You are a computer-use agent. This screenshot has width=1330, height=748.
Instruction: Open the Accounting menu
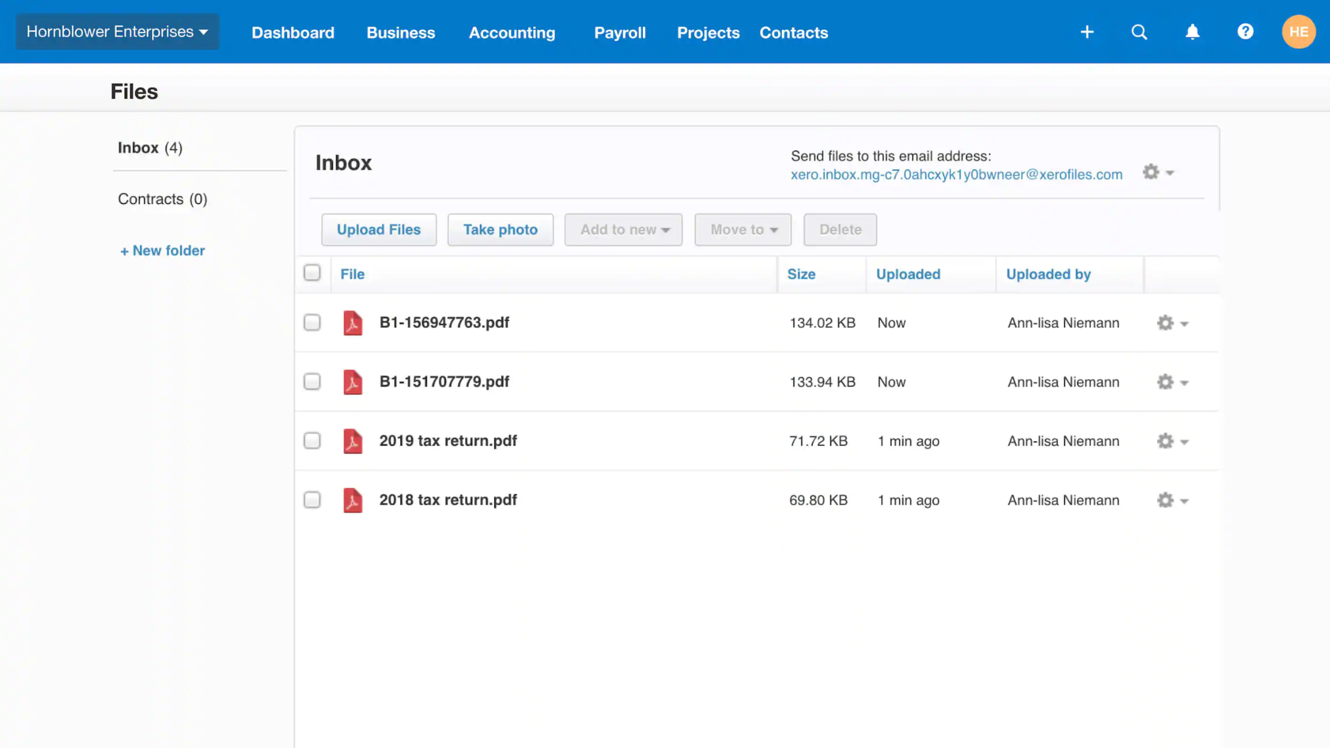pyautogui.click(x=512, y=32)
